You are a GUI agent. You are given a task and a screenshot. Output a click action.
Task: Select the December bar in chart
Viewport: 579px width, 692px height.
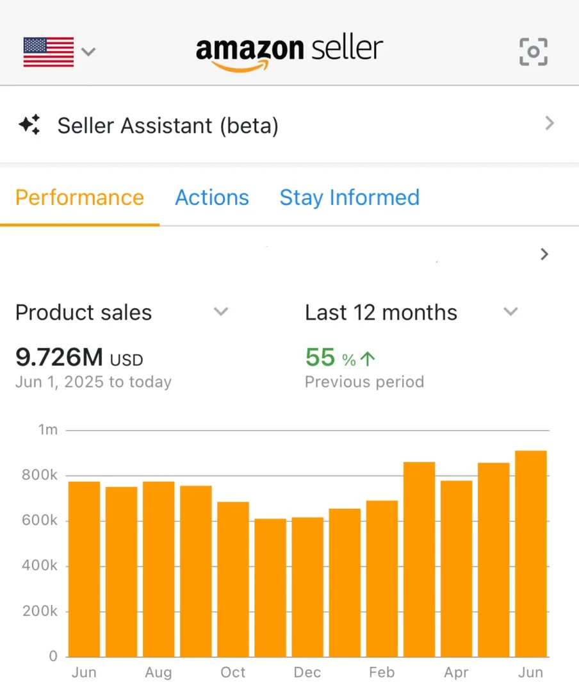(x=307, y=587)
